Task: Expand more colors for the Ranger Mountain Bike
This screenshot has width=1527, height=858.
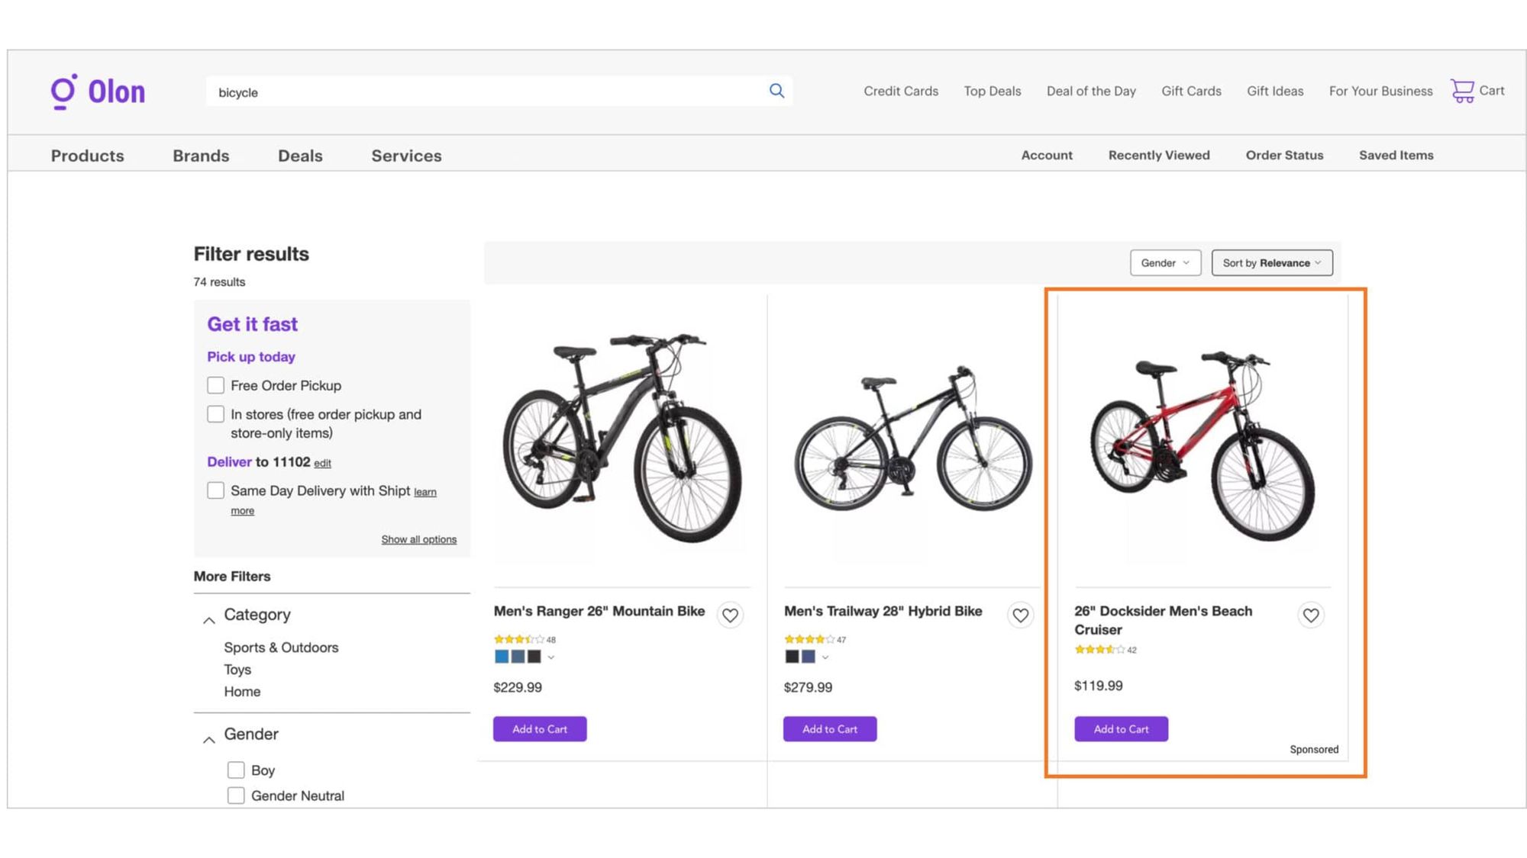Action: point(552,657)
